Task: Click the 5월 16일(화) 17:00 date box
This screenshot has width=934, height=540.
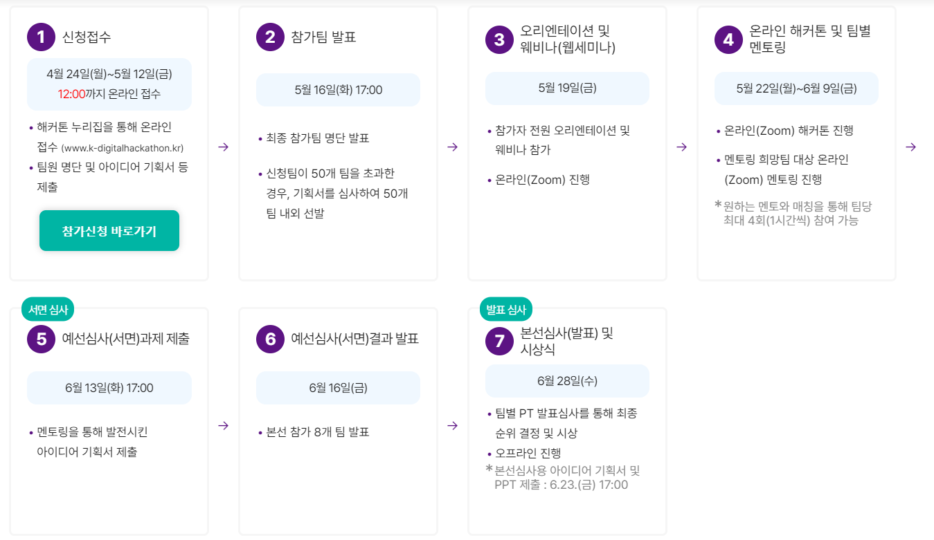Action: point(338,90)
